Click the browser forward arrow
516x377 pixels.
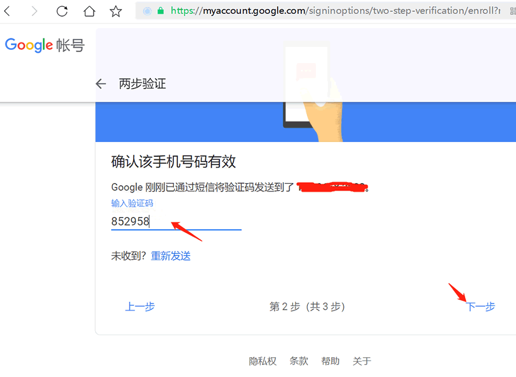point(34,11)
